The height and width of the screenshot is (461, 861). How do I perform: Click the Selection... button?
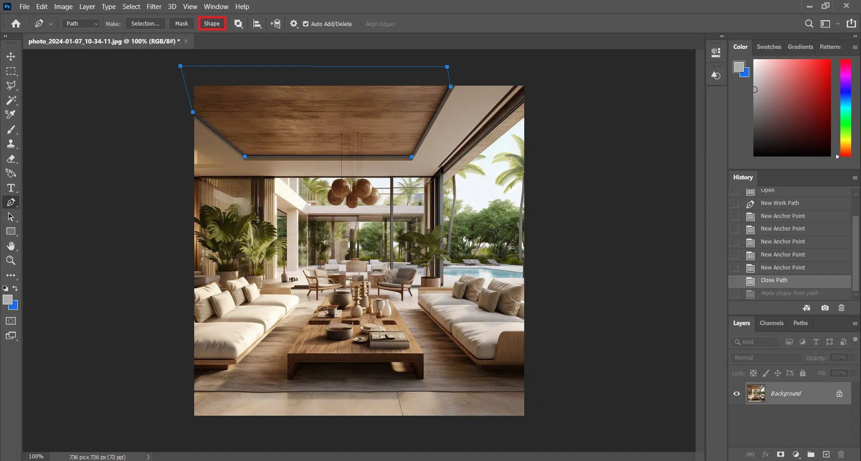[x=145, y=24]
